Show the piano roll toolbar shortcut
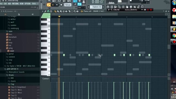The image size is (176, 99). point(116,7)
